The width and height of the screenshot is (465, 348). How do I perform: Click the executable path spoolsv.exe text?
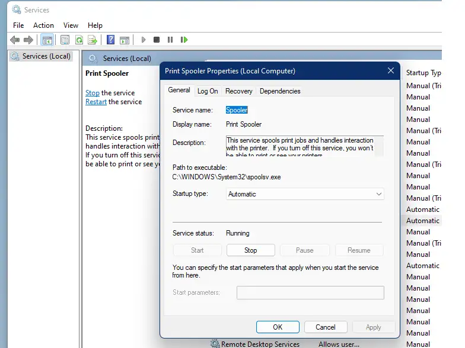pos(227,177)
